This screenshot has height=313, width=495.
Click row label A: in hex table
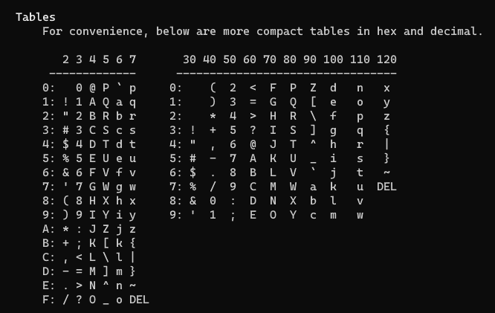[x=49, y=229]
